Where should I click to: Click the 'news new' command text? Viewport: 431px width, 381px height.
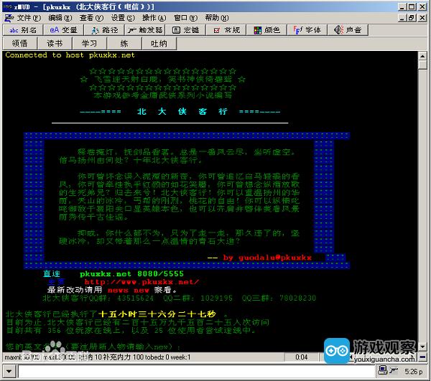[128, 290]
